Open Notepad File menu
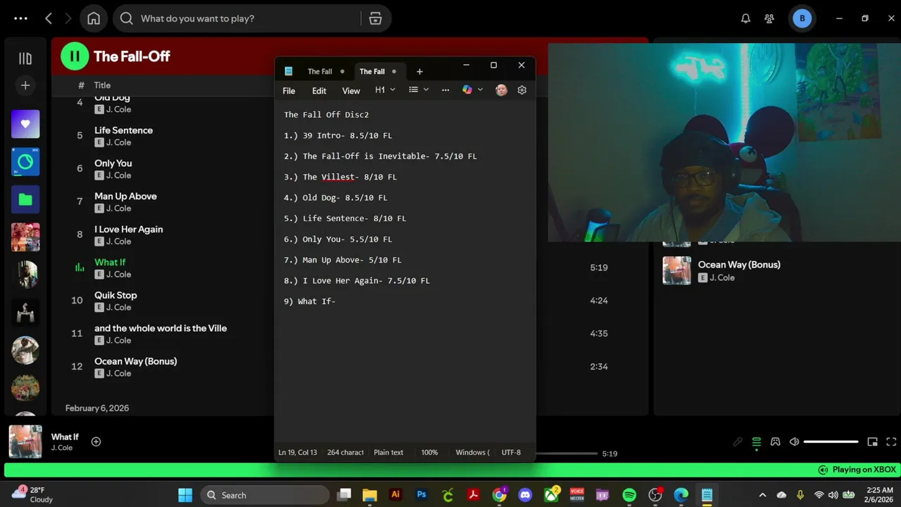This screenshot has width=901, height=507. (x=289, y=91)
